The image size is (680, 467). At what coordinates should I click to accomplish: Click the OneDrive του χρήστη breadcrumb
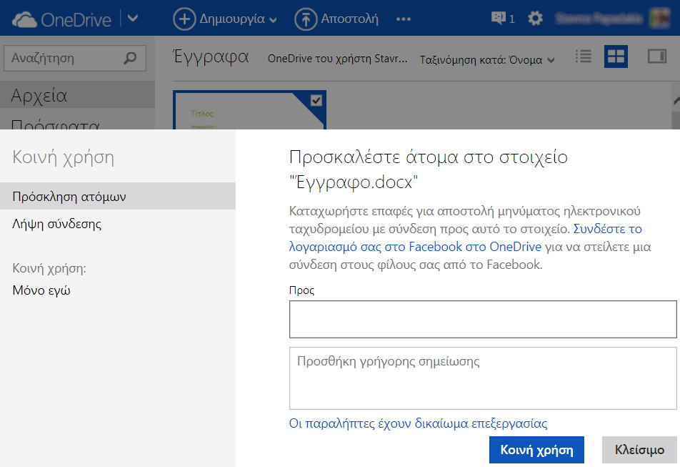click(x=337, y=59)
